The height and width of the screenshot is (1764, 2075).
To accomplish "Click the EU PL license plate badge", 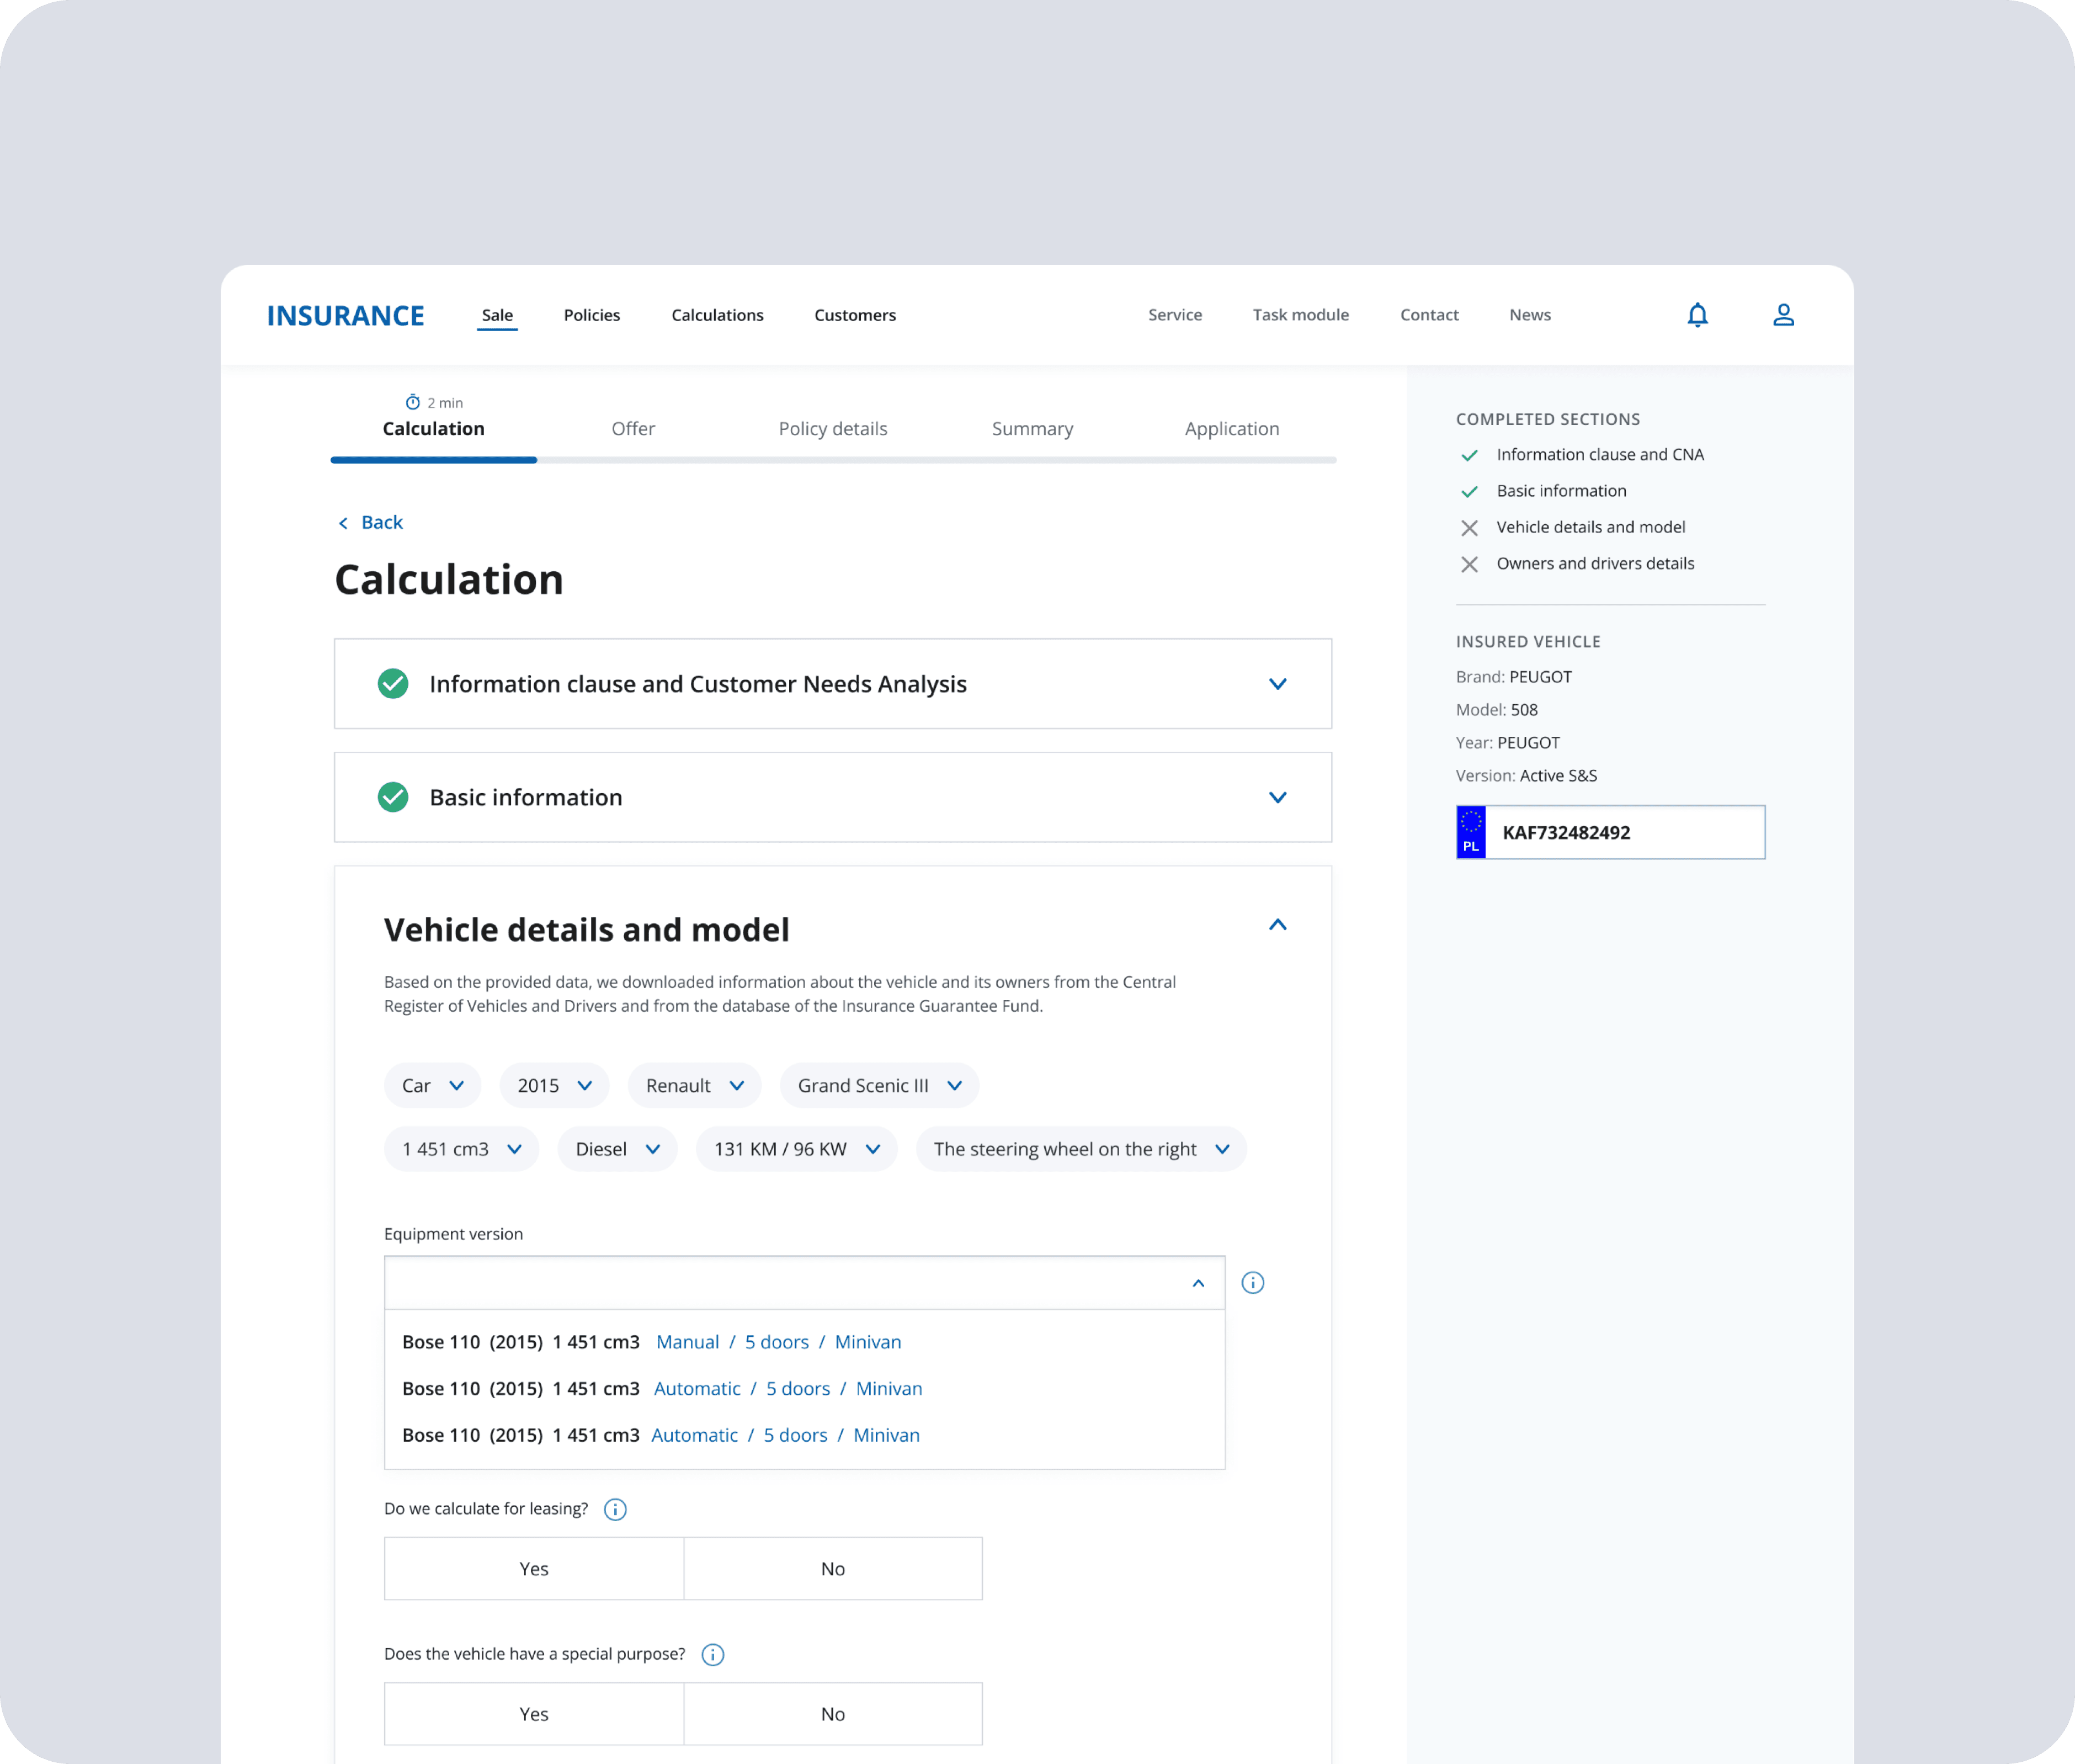I will tap(1471, 832).
